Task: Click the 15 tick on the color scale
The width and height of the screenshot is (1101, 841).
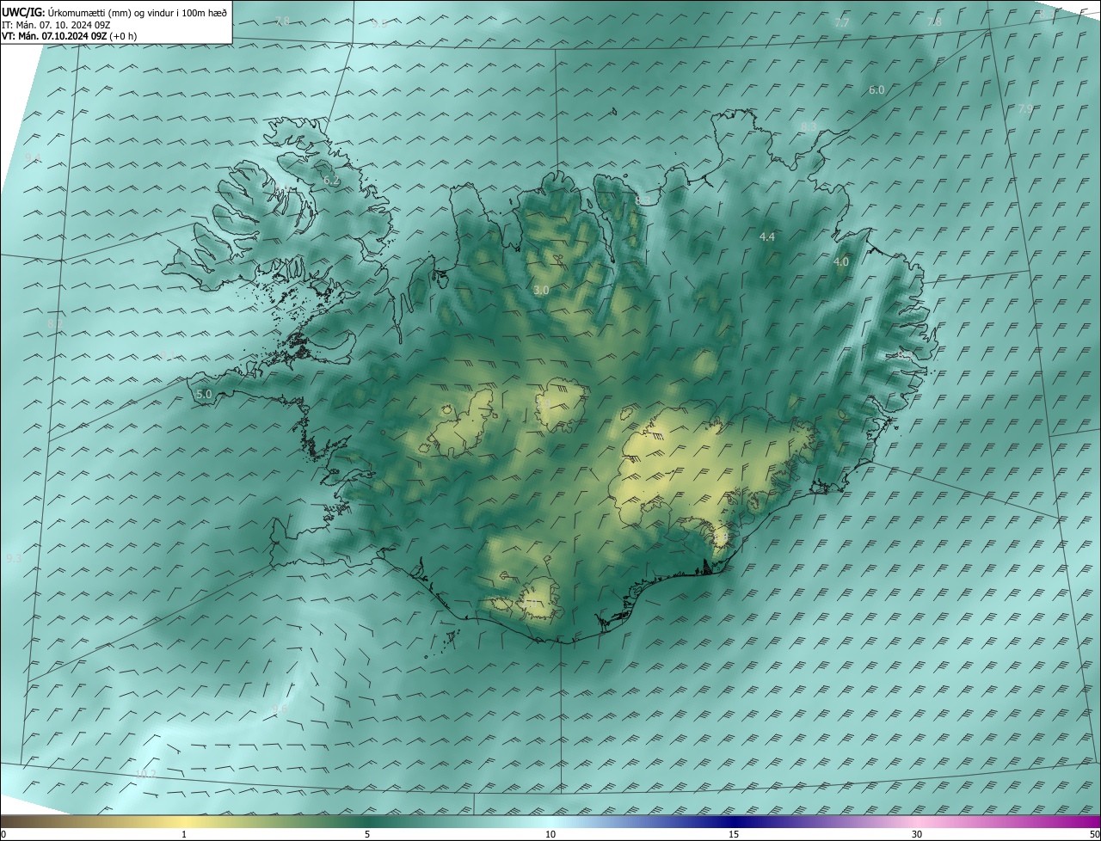Action: [734, 834]
